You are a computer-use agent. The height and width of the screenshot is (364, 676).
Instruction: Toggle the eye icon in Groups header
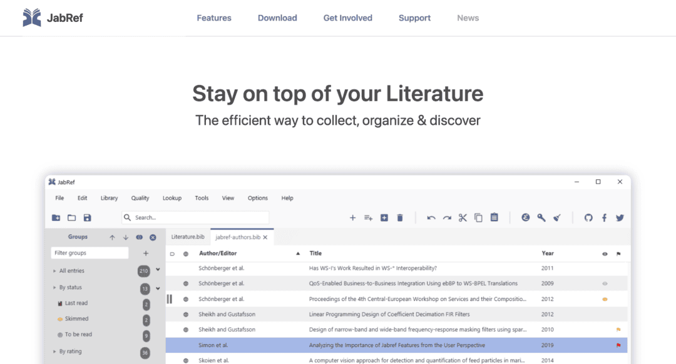click(x=139, y=237)
